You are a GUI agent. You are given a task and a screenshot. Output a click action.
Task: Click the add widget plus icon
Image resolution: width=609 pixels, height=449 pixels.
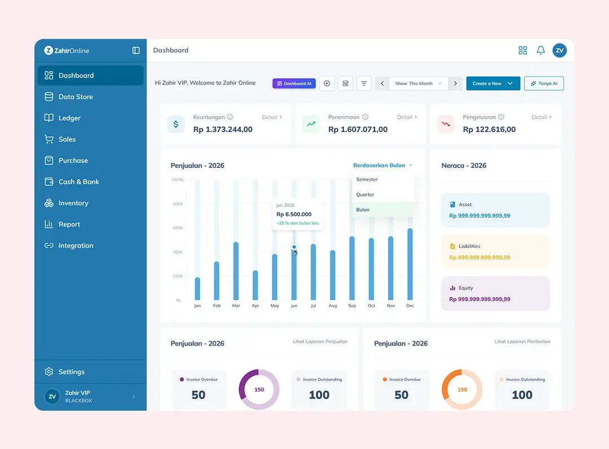[326, 83]
